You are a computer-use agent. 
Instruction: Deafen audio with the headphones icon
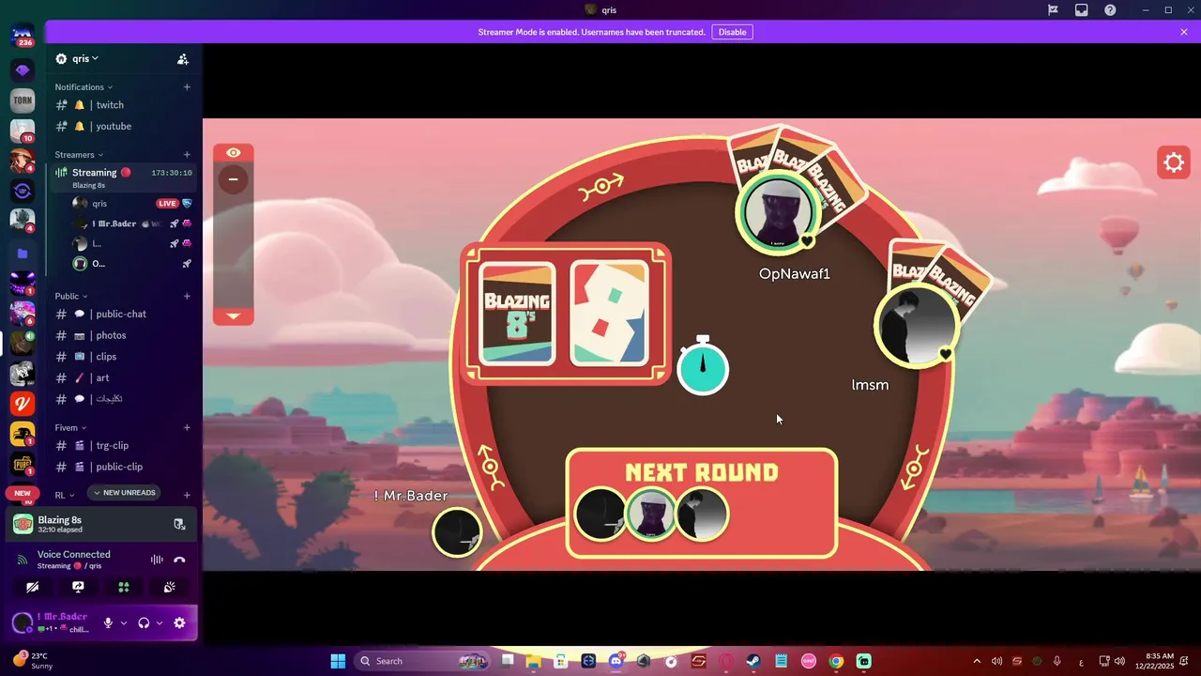tap(144, 622)
